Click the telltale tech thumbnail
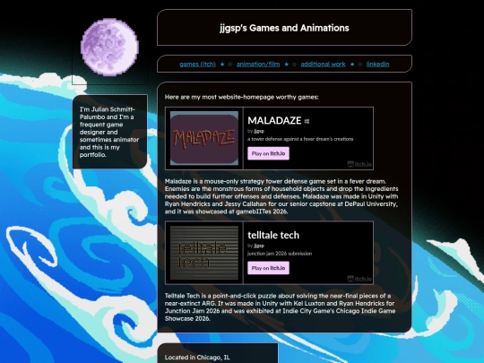Image resolution: width=484 pixels, height=363 pixels. [204, 253]
